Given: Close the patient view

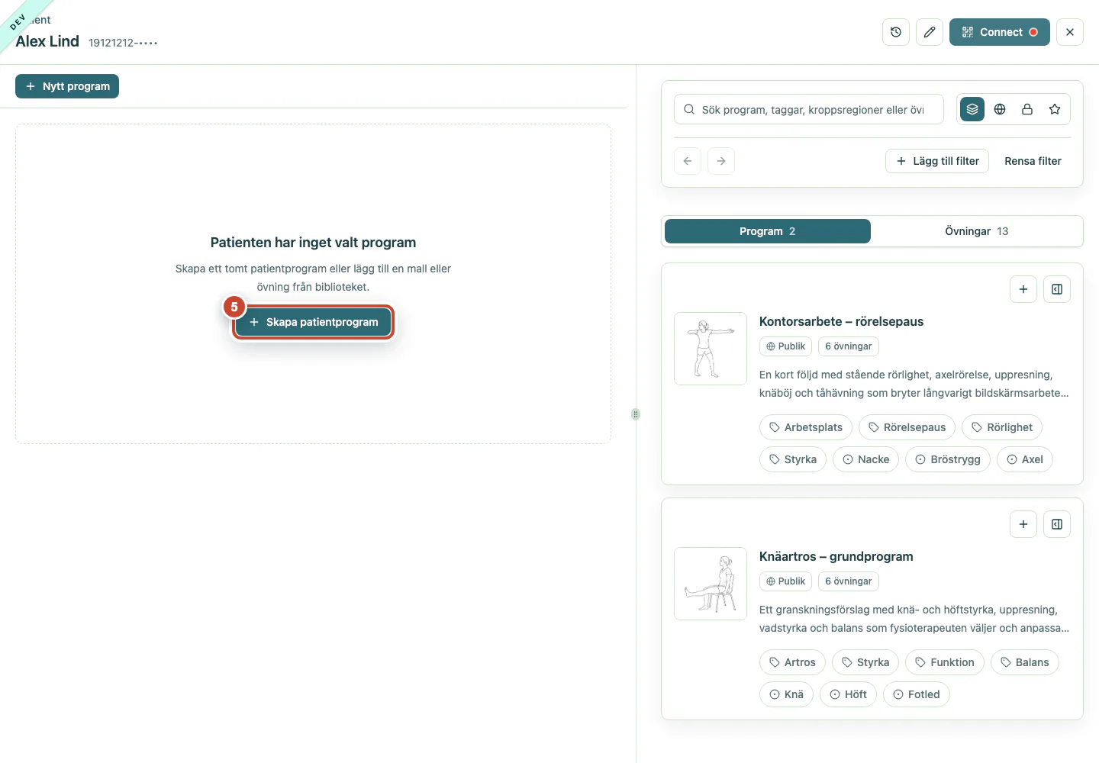Looking at the screenshot, I should click(x=1070, y=32).
